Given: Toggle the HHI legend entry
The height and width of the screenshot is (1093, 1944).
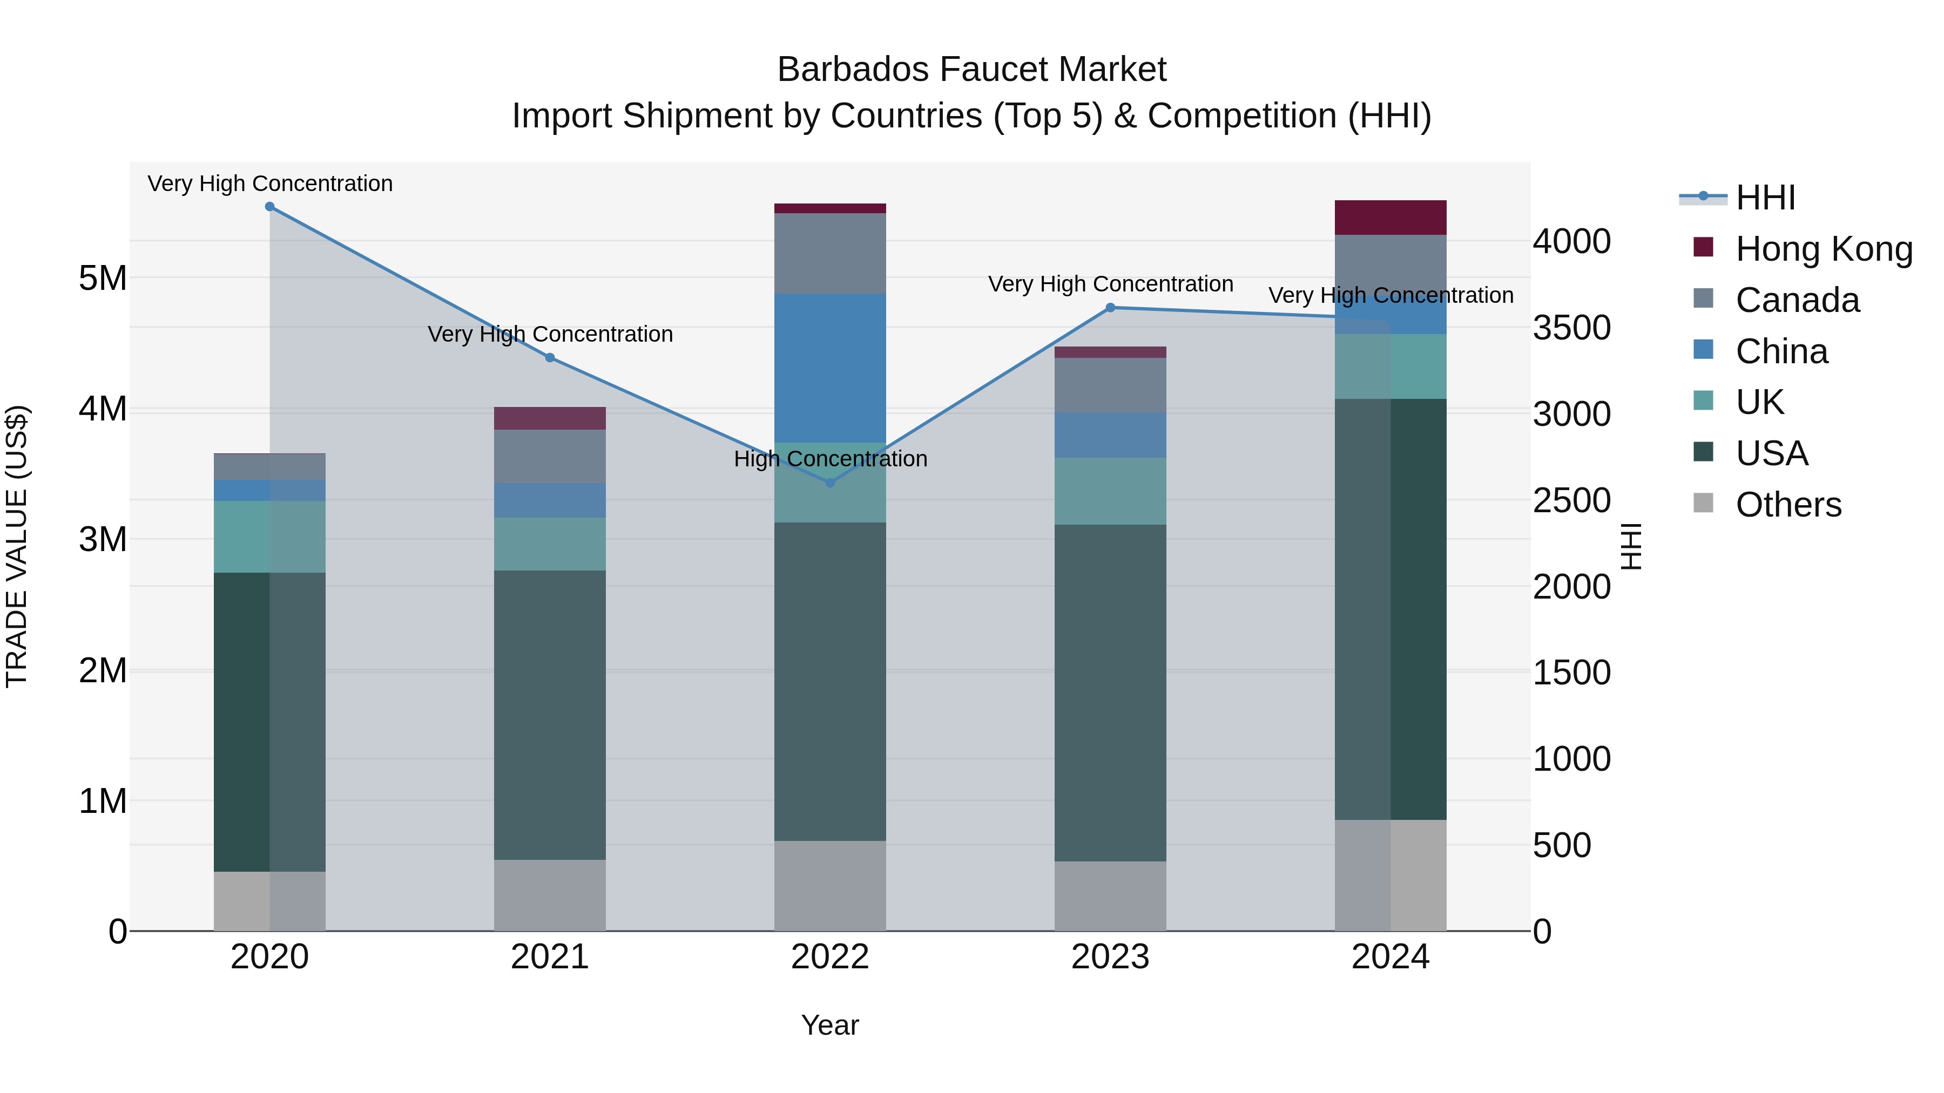Looking at the screenshot, I should [1737, 198].
